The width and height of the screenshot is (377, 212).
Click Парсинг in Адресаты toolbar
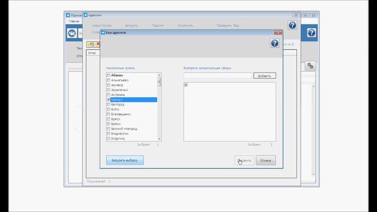coord(158,25)
